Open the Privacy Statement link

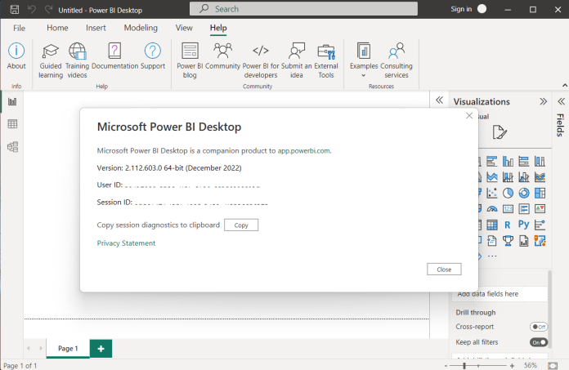click(126, 243)
